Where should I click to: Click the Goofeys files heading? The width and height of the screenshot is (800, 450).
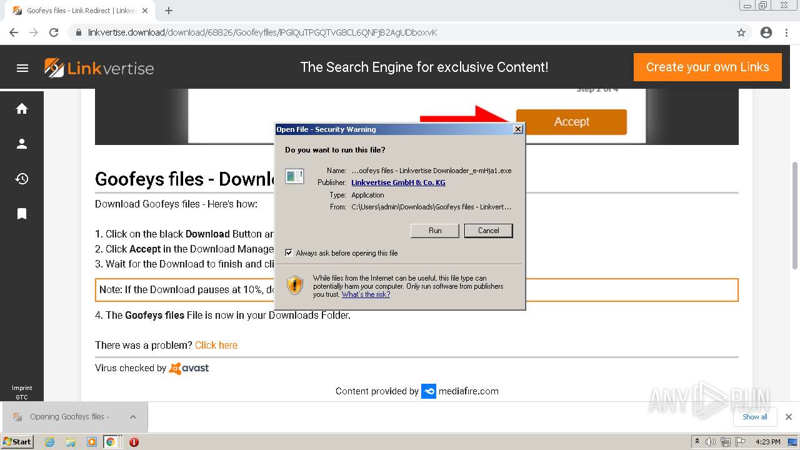185,179
